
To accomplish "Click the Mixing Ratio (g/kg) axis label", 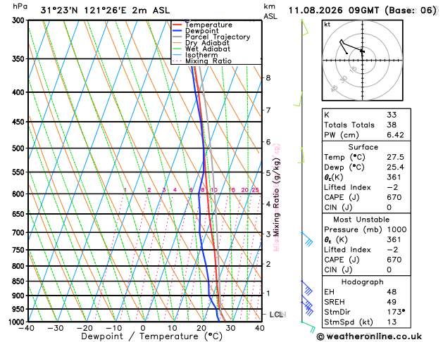I will click(276, 197).
